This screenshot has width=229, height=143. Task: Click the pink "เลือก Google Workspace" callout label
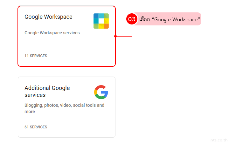point(170,19)
